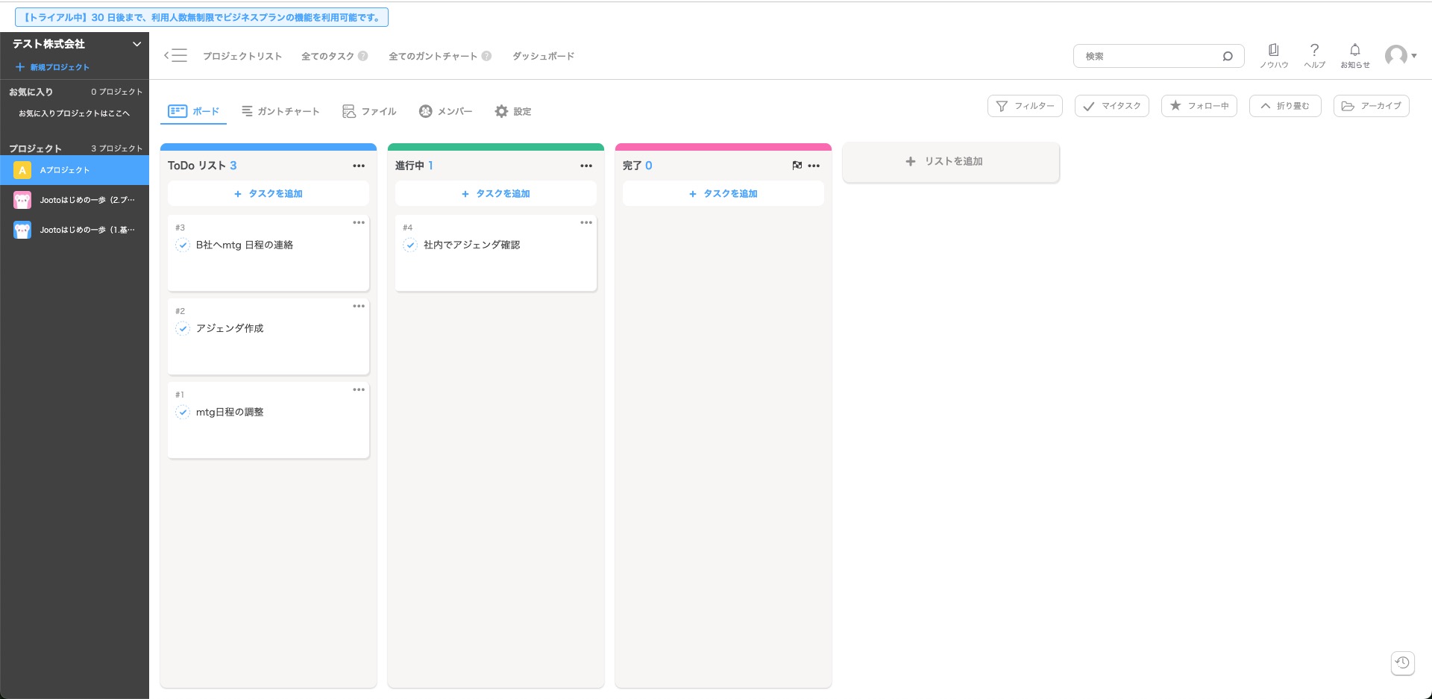Click the history clock icon at bottom right
Screen dimensions: 1432x699
pyautogui.click(x=1402, y=662)
